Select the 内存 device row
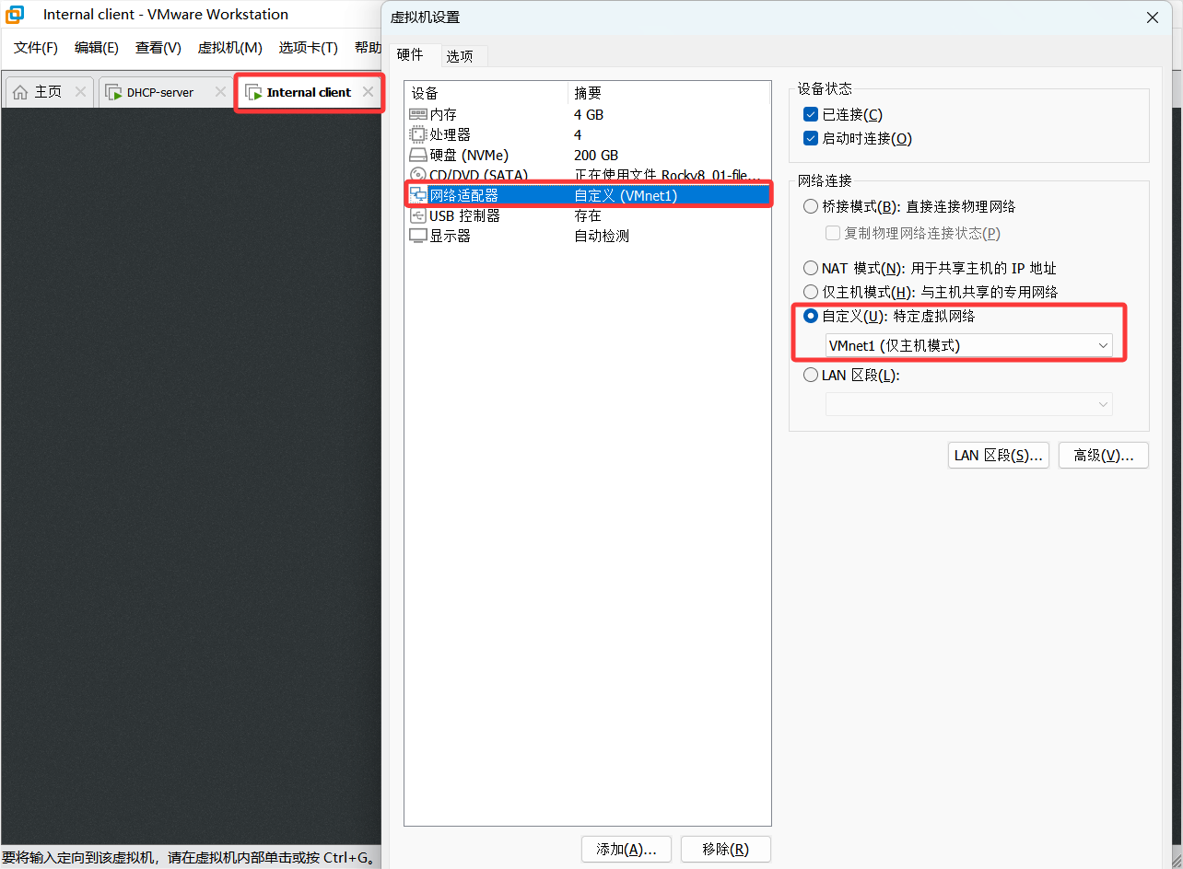Viewport: 1183px width, 869px height. point(588,115)
